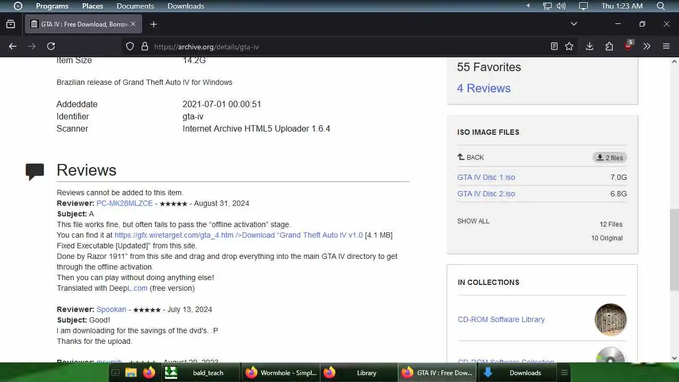679x382 pixels.
Task: Open Firefox View tab icon
Action: (x=11, y=24)
